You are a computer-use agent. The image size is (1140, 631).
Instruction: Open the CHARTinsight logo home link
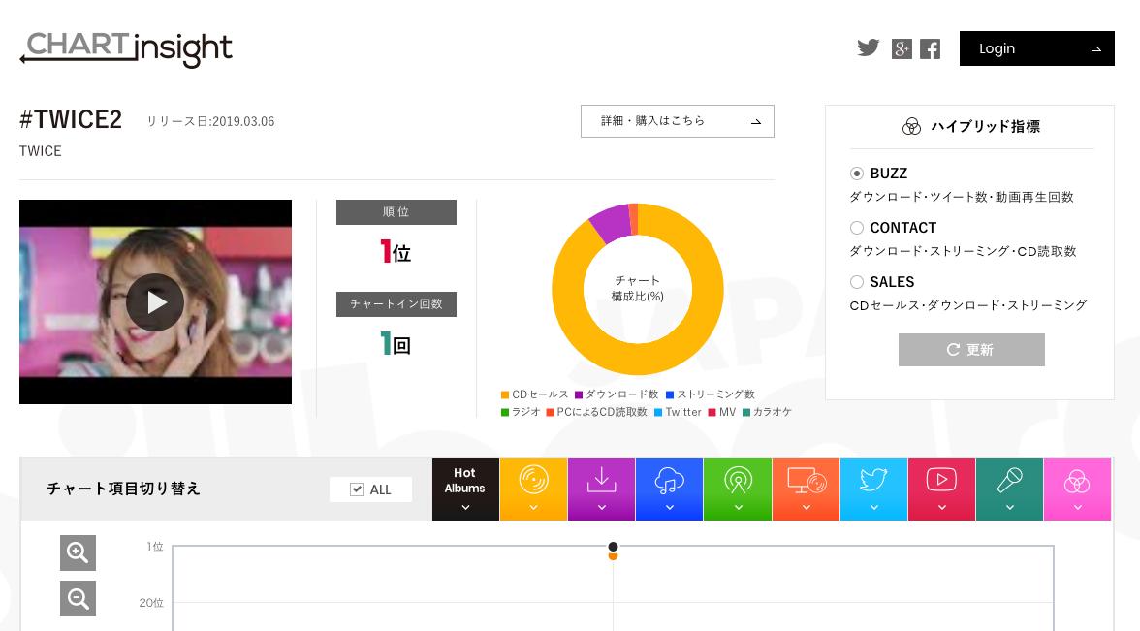(126, 48)
